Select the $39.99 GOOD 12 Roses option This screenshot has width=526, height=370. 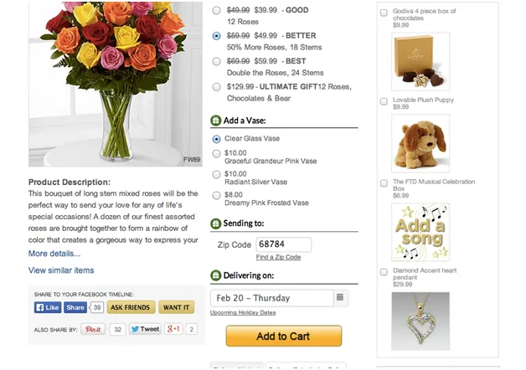[x=217, y=11]
